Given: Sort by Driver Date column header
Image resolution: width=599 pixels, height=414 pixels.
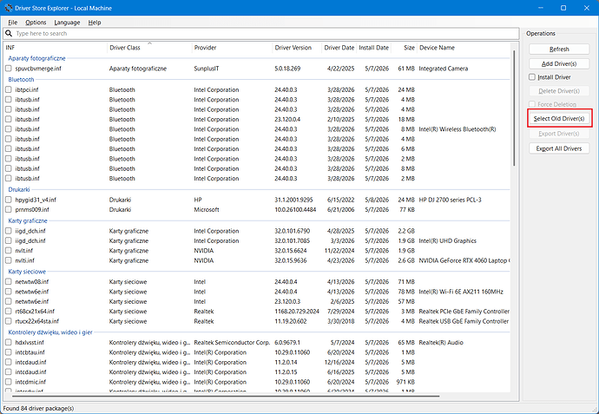Looking at the screenshot, I should click(x=339, y=48).
